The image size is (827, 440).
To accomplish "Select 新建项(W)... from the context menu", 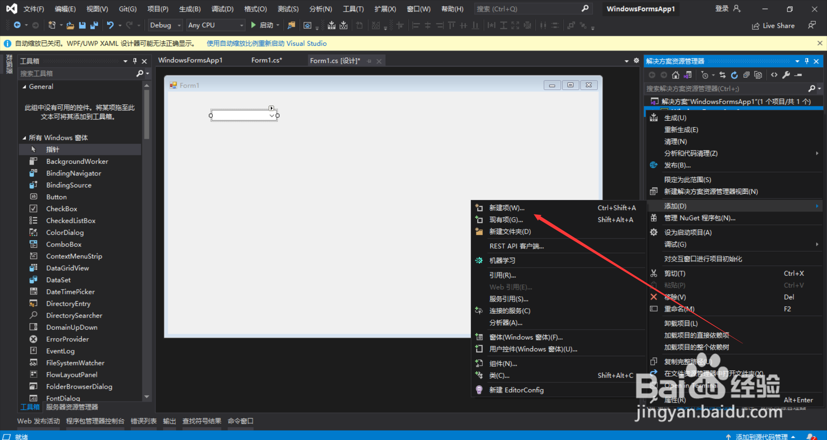I will point(507,208).
